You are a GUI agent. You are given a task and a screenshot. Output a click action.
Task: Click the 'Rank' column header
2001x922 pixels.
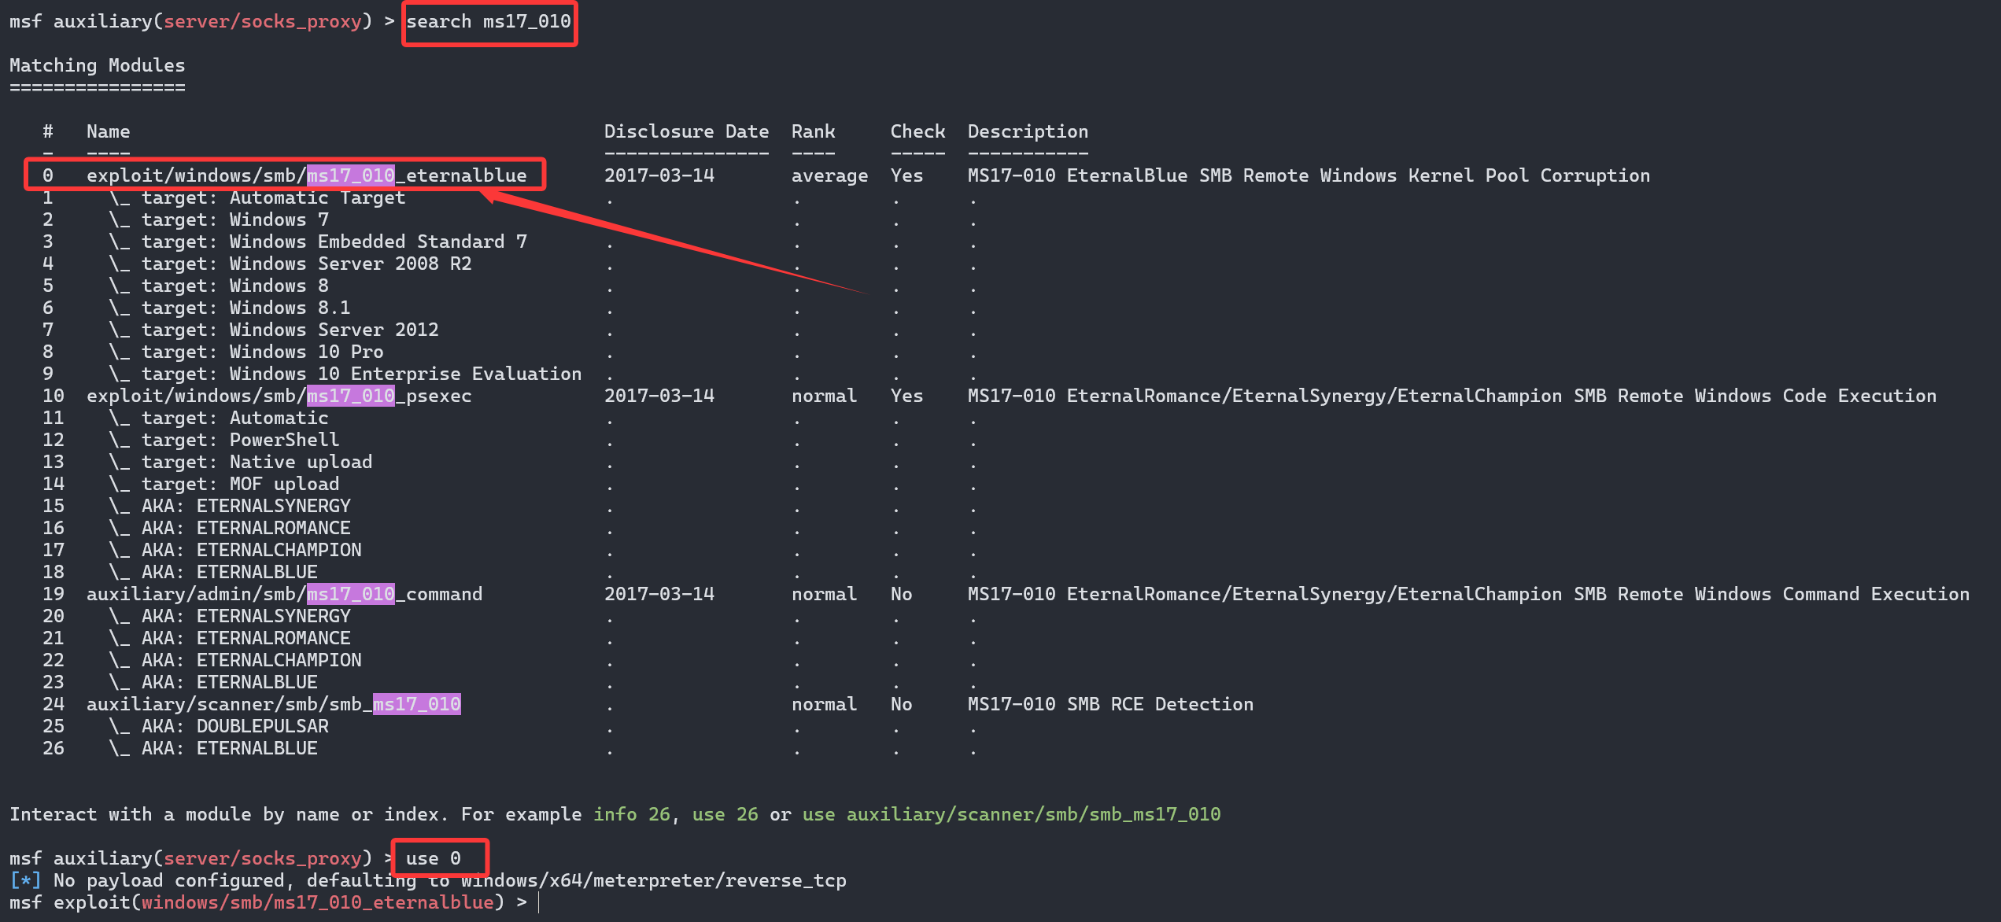(x=813, y=131)
